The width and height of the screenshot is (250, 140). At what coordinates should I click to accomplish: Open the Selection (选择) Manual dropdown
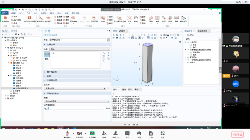tap(80, 49)
